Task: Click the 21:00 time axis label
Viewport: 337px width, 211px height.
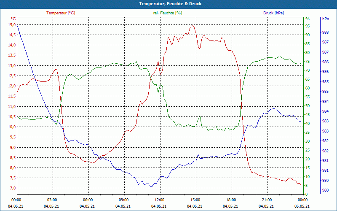Action: point(267,200)
